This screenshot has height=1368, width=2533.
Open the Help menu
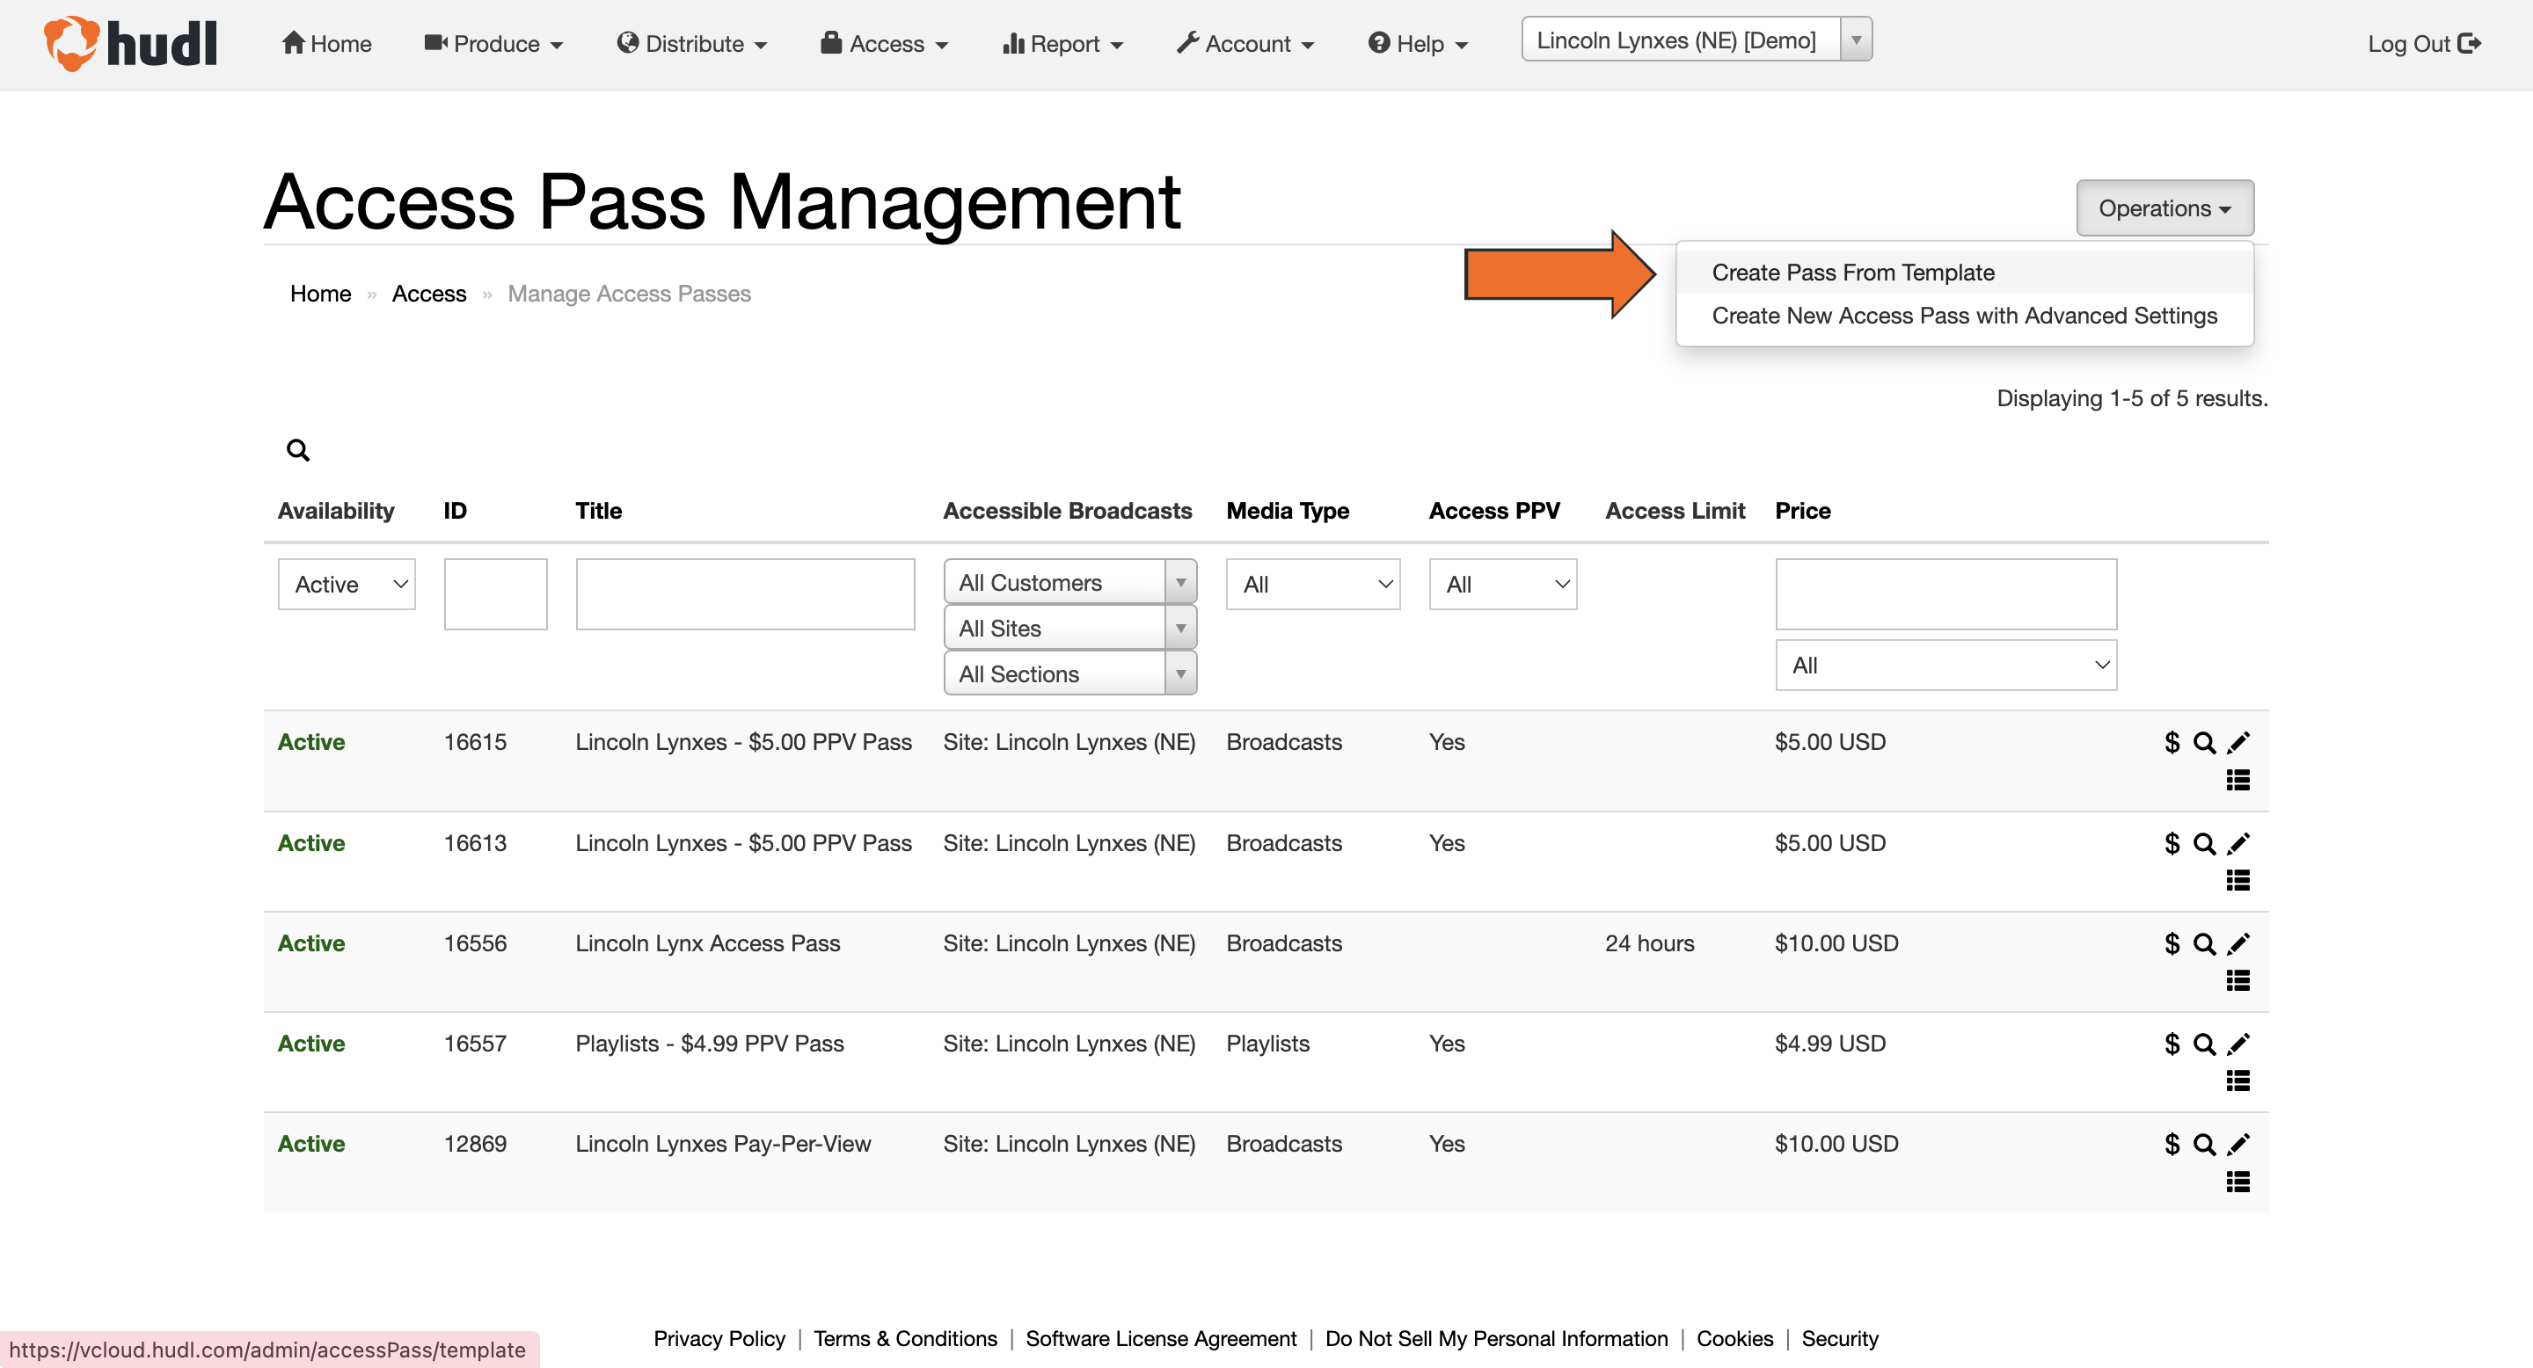[x=1418, y=43]
